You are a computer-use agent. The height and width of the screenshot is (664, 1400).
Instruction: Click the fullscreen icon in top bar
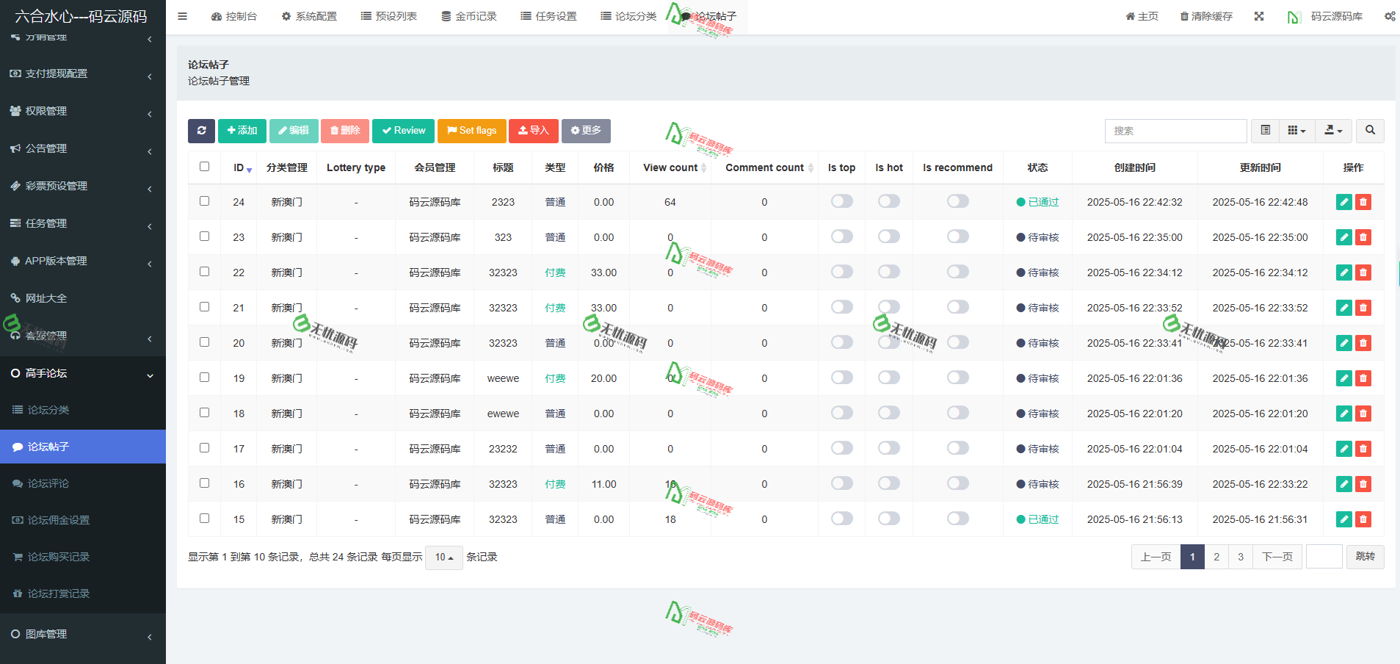pos(1259,16)
